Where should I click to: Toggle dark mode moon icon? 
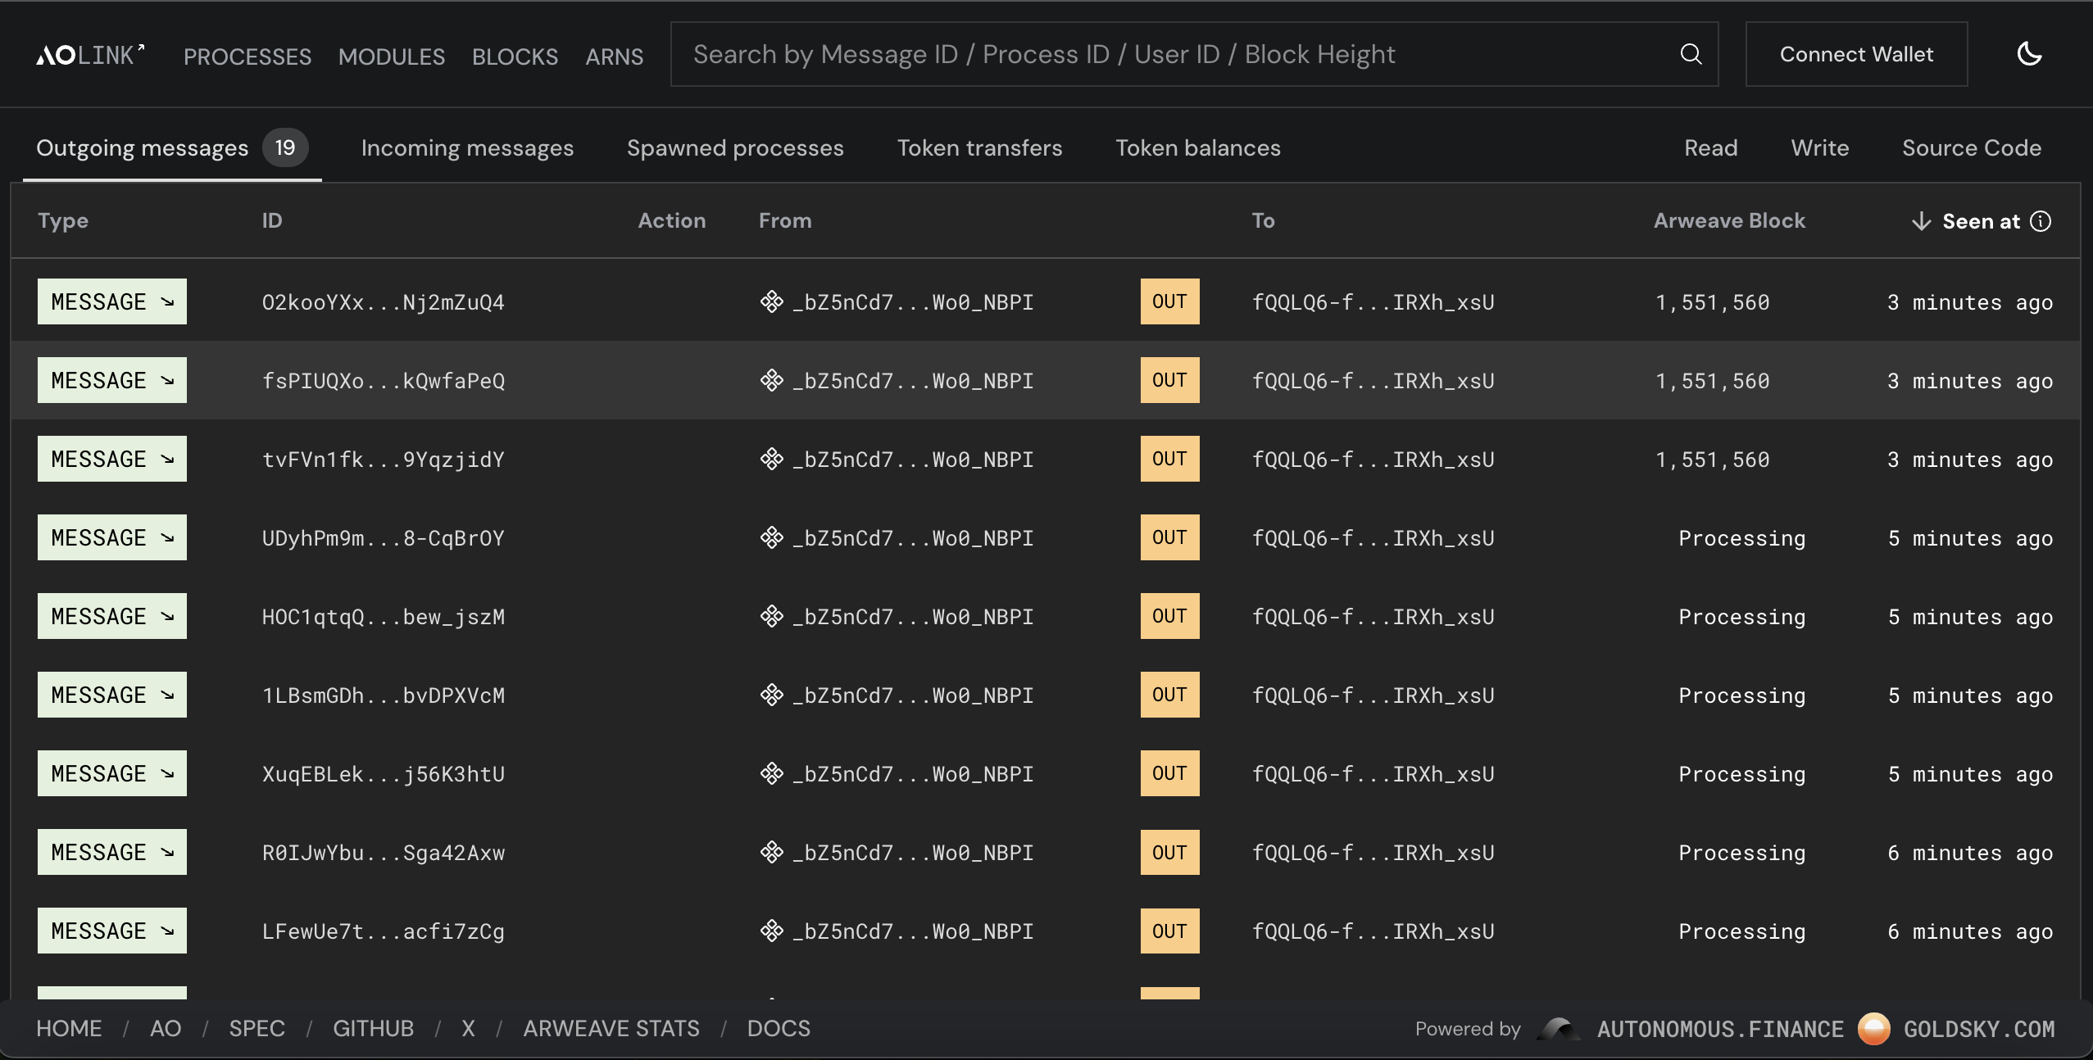[2029, 54]
